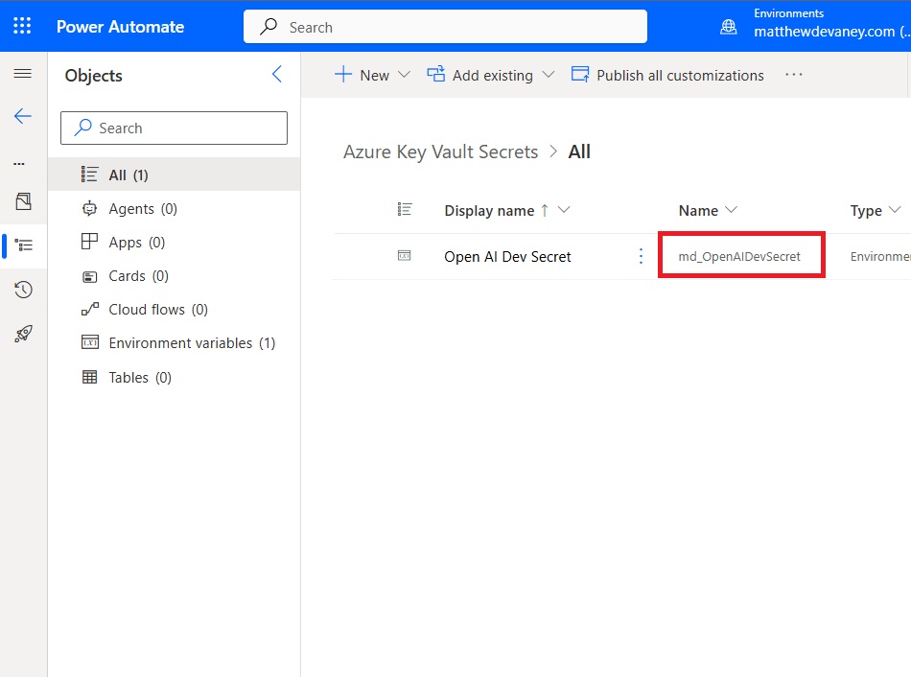Open the Display name column sort dropdown

pos(564,210)
